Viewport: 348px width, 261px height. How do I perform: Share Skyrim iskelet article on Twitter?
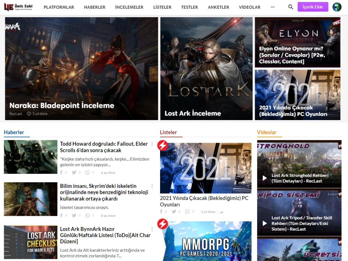point(74,215)
